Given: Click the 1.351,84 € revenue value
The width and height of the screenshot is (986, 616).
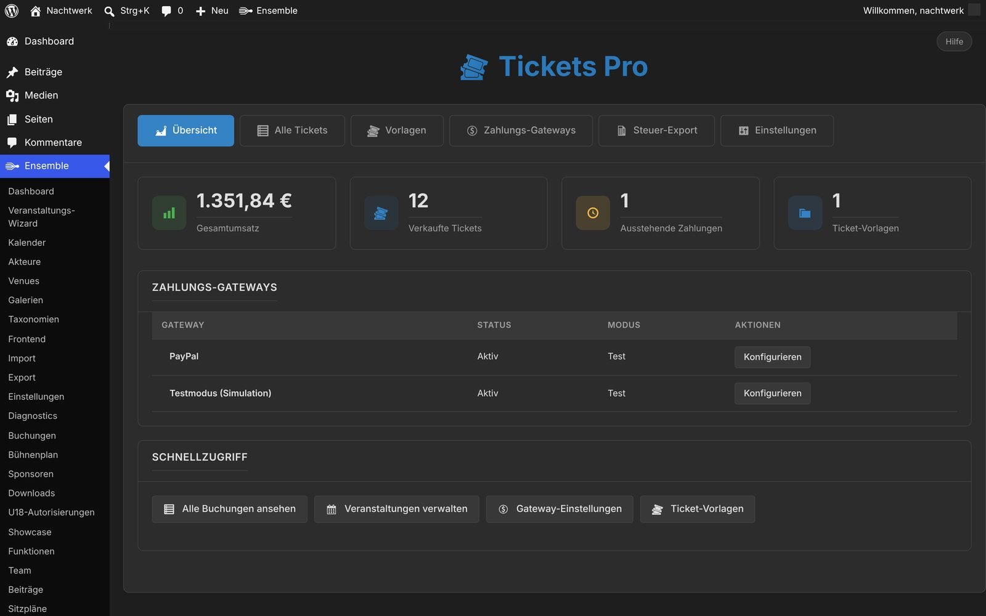Looking at the screenshot, I should click(x=244, y=201).
